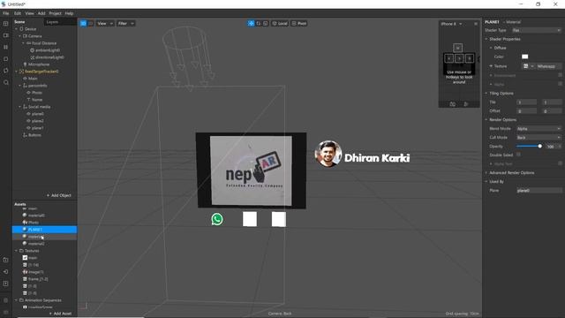Click the arrow-into-box icon in lower left sidebar
565x318 pixels.
[x=5, y=272]
